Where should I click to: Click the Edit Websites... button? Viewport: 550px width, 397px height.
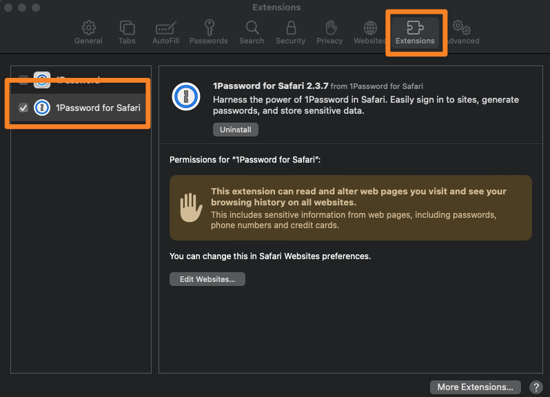pyautogui.click(x=207, y=279)
